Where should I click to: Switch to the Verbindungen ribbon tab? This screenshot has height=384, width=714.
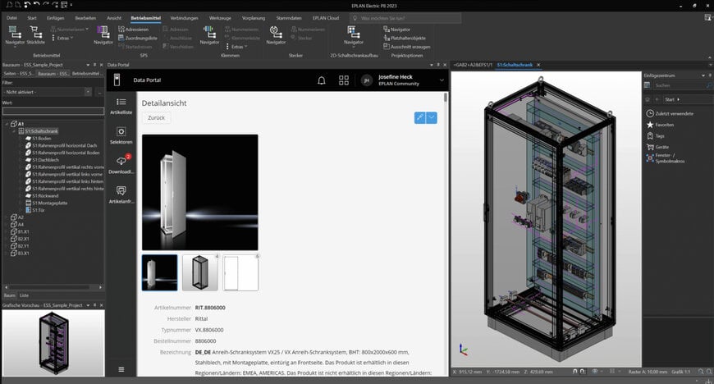click(x=184, y=18)
